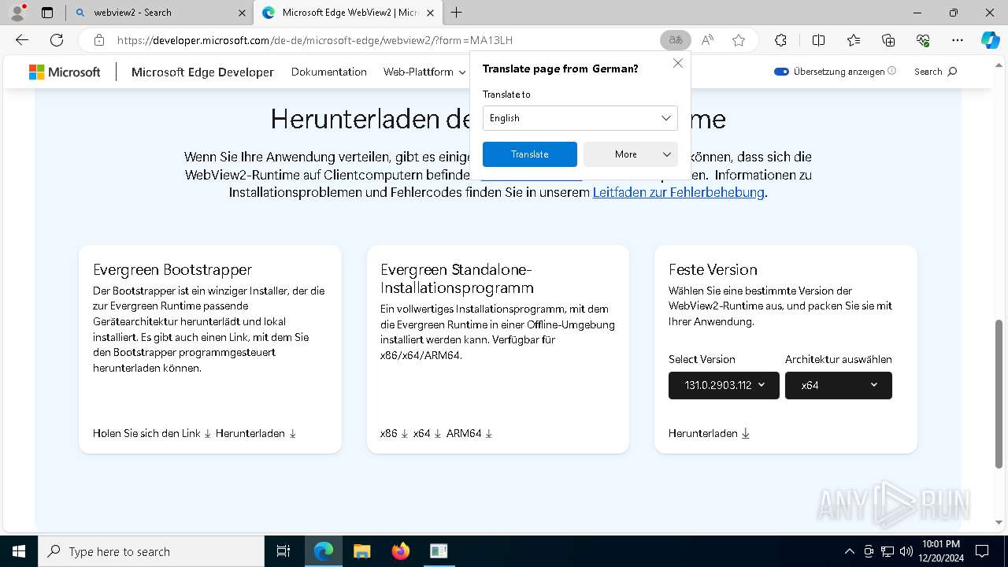
Task: Click Herunterladen under Feste Version
Action: [710, 433]
